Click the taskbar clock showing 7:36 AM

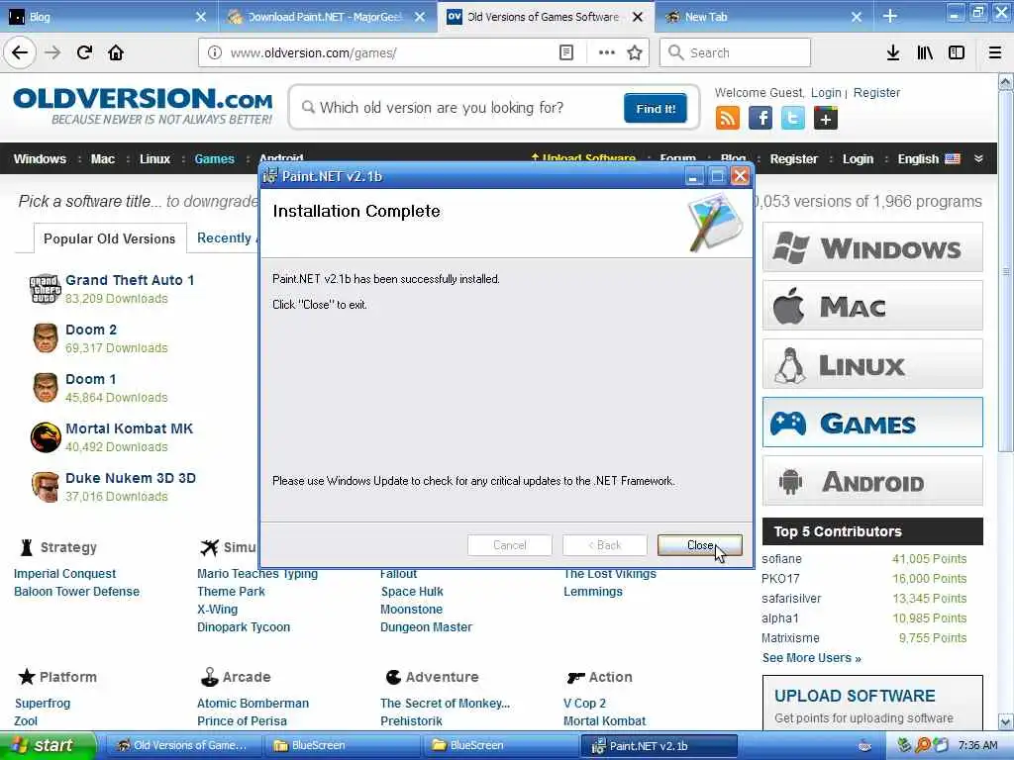(977, 745)
